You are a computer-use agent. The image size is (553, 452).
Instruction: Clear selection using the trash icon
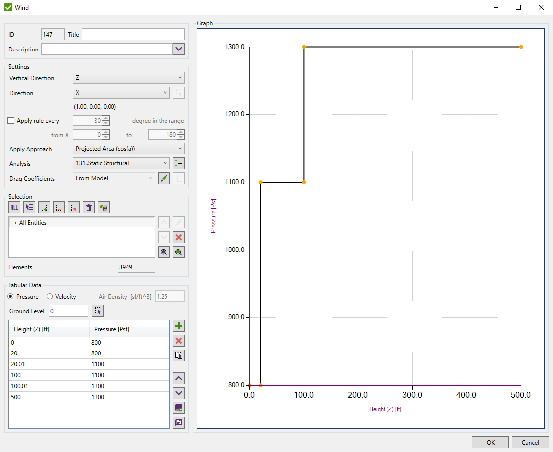(88, 207)
